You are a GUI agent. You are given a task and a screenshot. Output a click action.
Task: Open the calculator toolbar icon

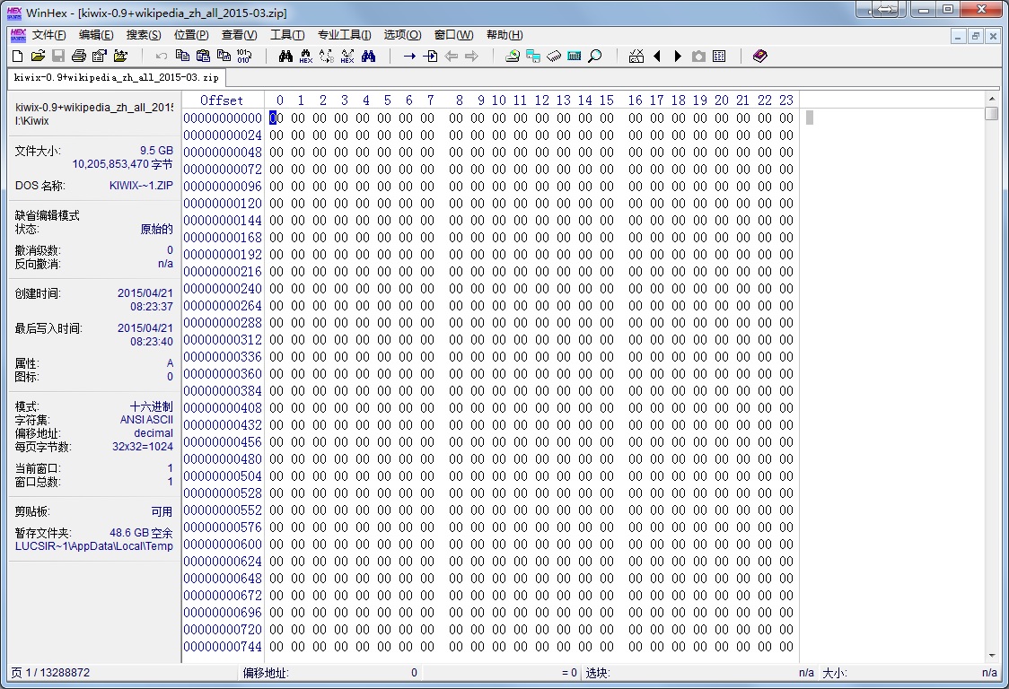574,57
